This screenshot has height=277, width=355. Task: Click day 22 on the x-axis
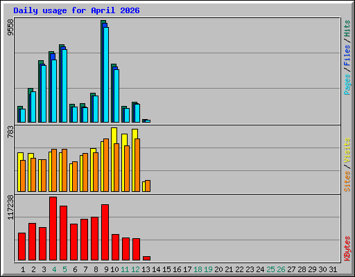point(239,269)
